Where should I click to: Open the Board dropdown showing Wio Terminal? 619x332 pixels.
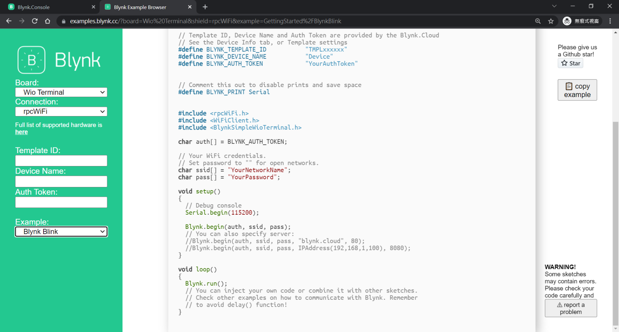tap(61, 92)
